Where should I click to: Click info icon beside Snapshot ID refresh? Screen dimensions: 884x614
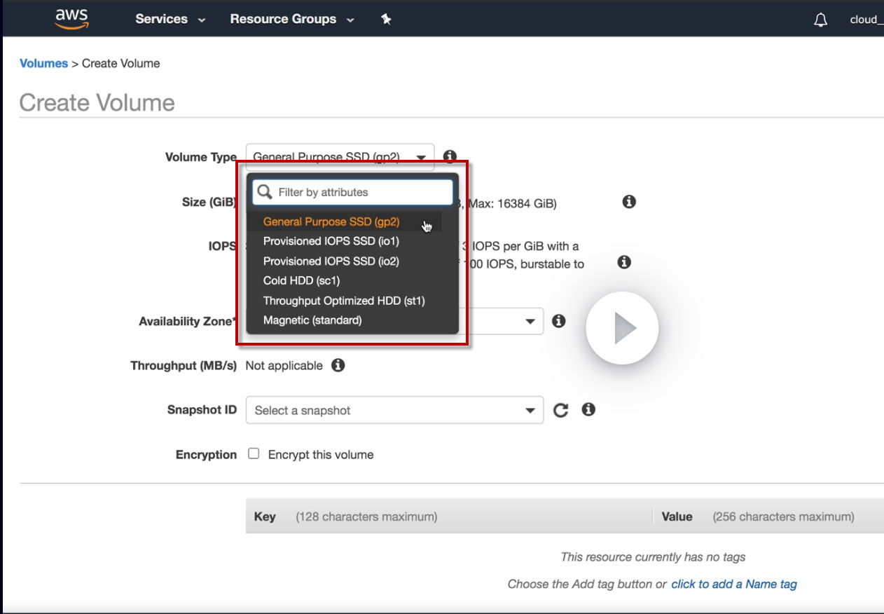[588, 409]
